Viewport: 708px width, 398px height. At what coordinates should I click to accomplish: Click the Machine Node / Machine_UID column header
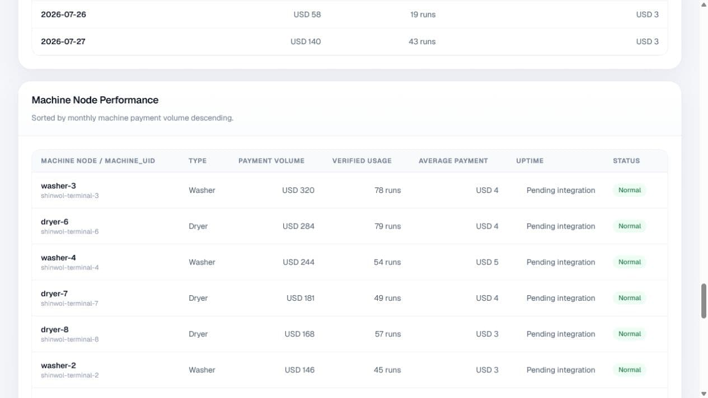(x=98, y=160)
